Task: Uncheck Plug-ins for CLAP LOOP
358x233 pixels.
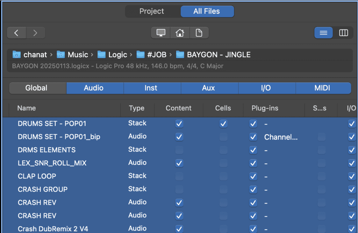Action: click(253, 176)
